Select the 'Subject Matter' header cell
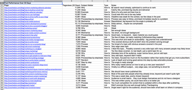This screenshot has width=192, height=90. click(92, 5)
